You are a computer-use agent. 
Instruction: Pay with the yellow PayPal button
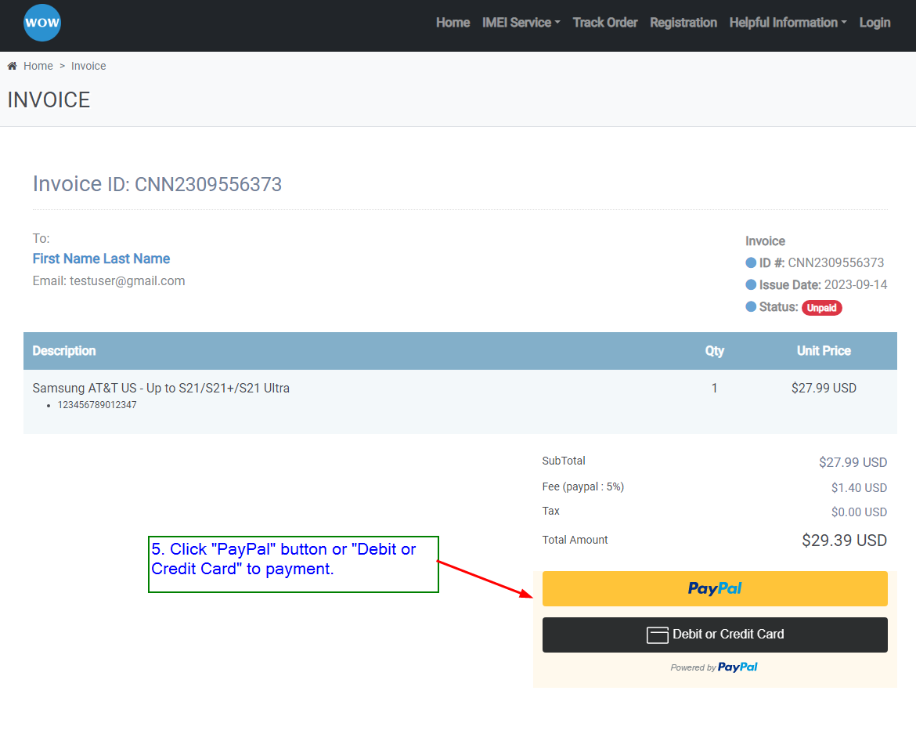click(715, 588)
